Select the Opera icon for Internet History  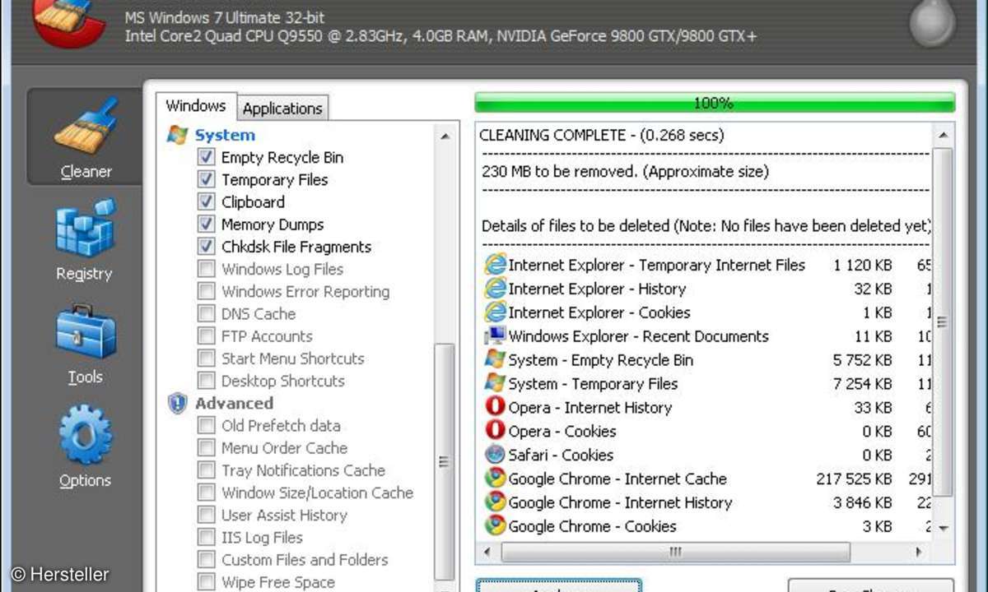pyautogui.click(x=495, y=407)
